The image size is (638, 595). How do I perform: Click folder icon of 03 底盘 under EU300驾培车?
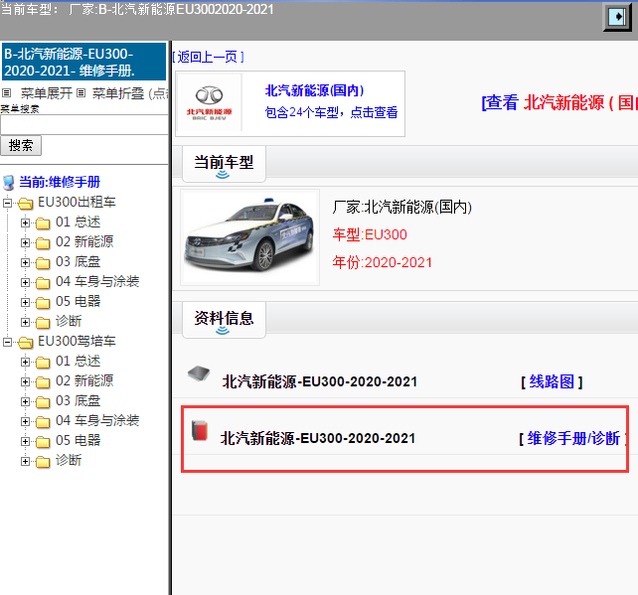coord(43,401)
